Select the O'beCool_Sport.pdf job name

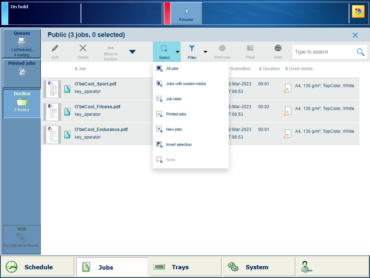point(95,84)
